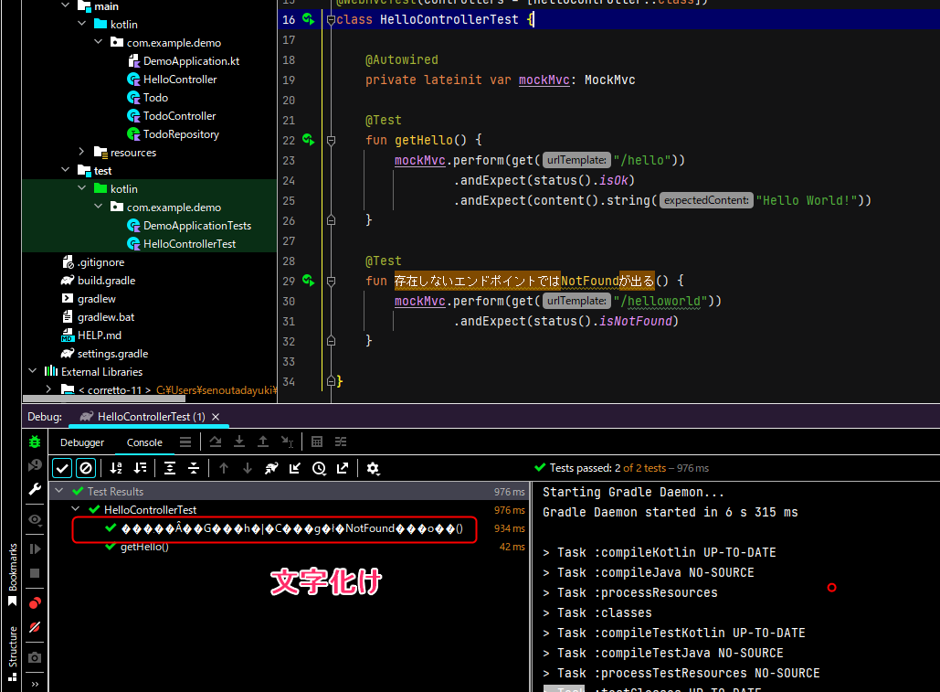Select getHello() test result

point(144,547)
